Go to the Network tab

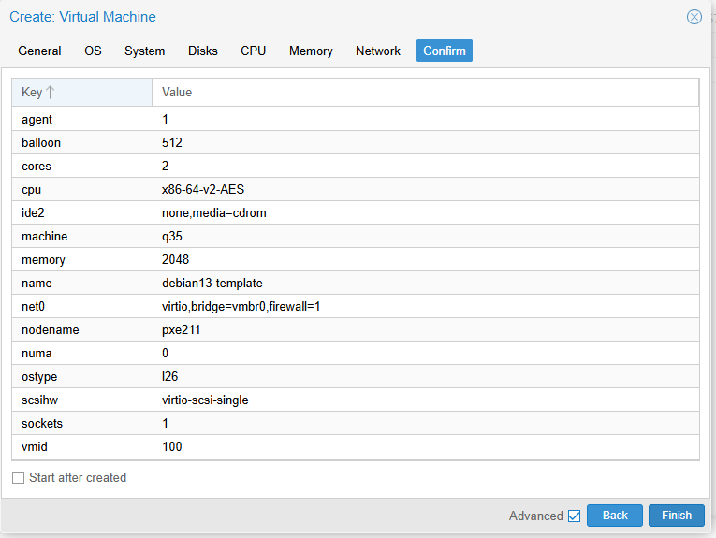coord(377,51)
